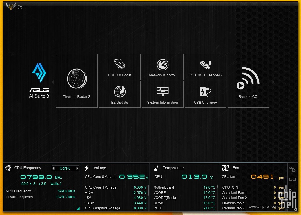
Task: Select previous CPU core arrow
Action: coord(54,168)
